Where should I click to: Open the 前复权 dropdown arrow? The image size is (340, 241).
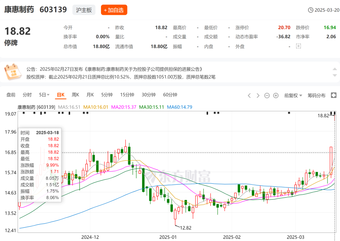(x=301, y=95)
